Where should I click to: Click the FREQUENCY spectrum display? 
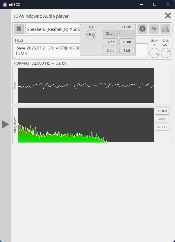(86, 125)
